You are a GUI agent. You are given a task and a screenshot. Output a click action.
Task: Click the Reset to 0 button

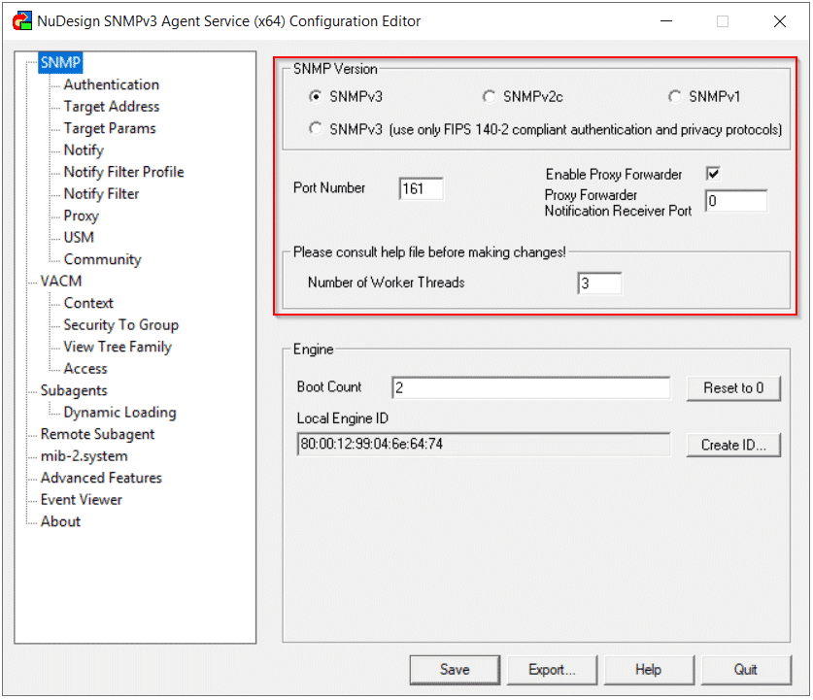tap(733, 388)
